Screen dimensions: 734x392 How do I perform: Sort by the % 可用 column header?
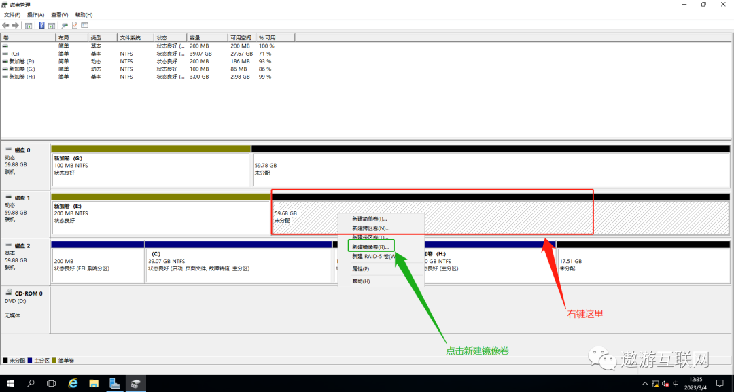(x=276, y=37)
